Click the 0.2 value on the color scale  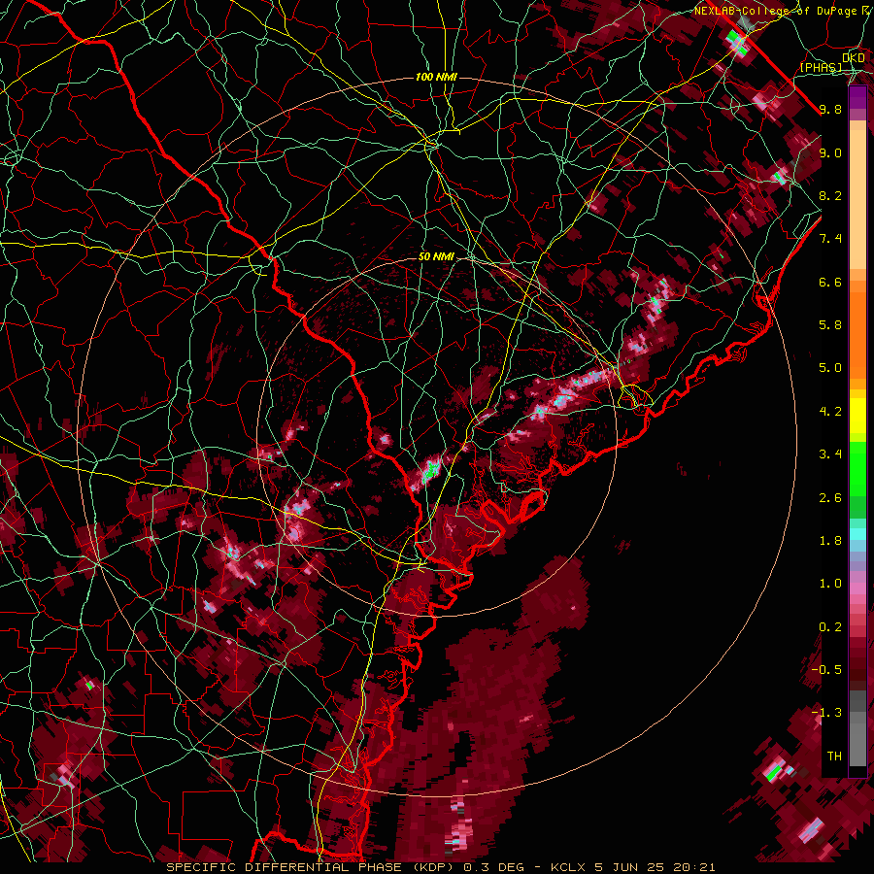830,627
